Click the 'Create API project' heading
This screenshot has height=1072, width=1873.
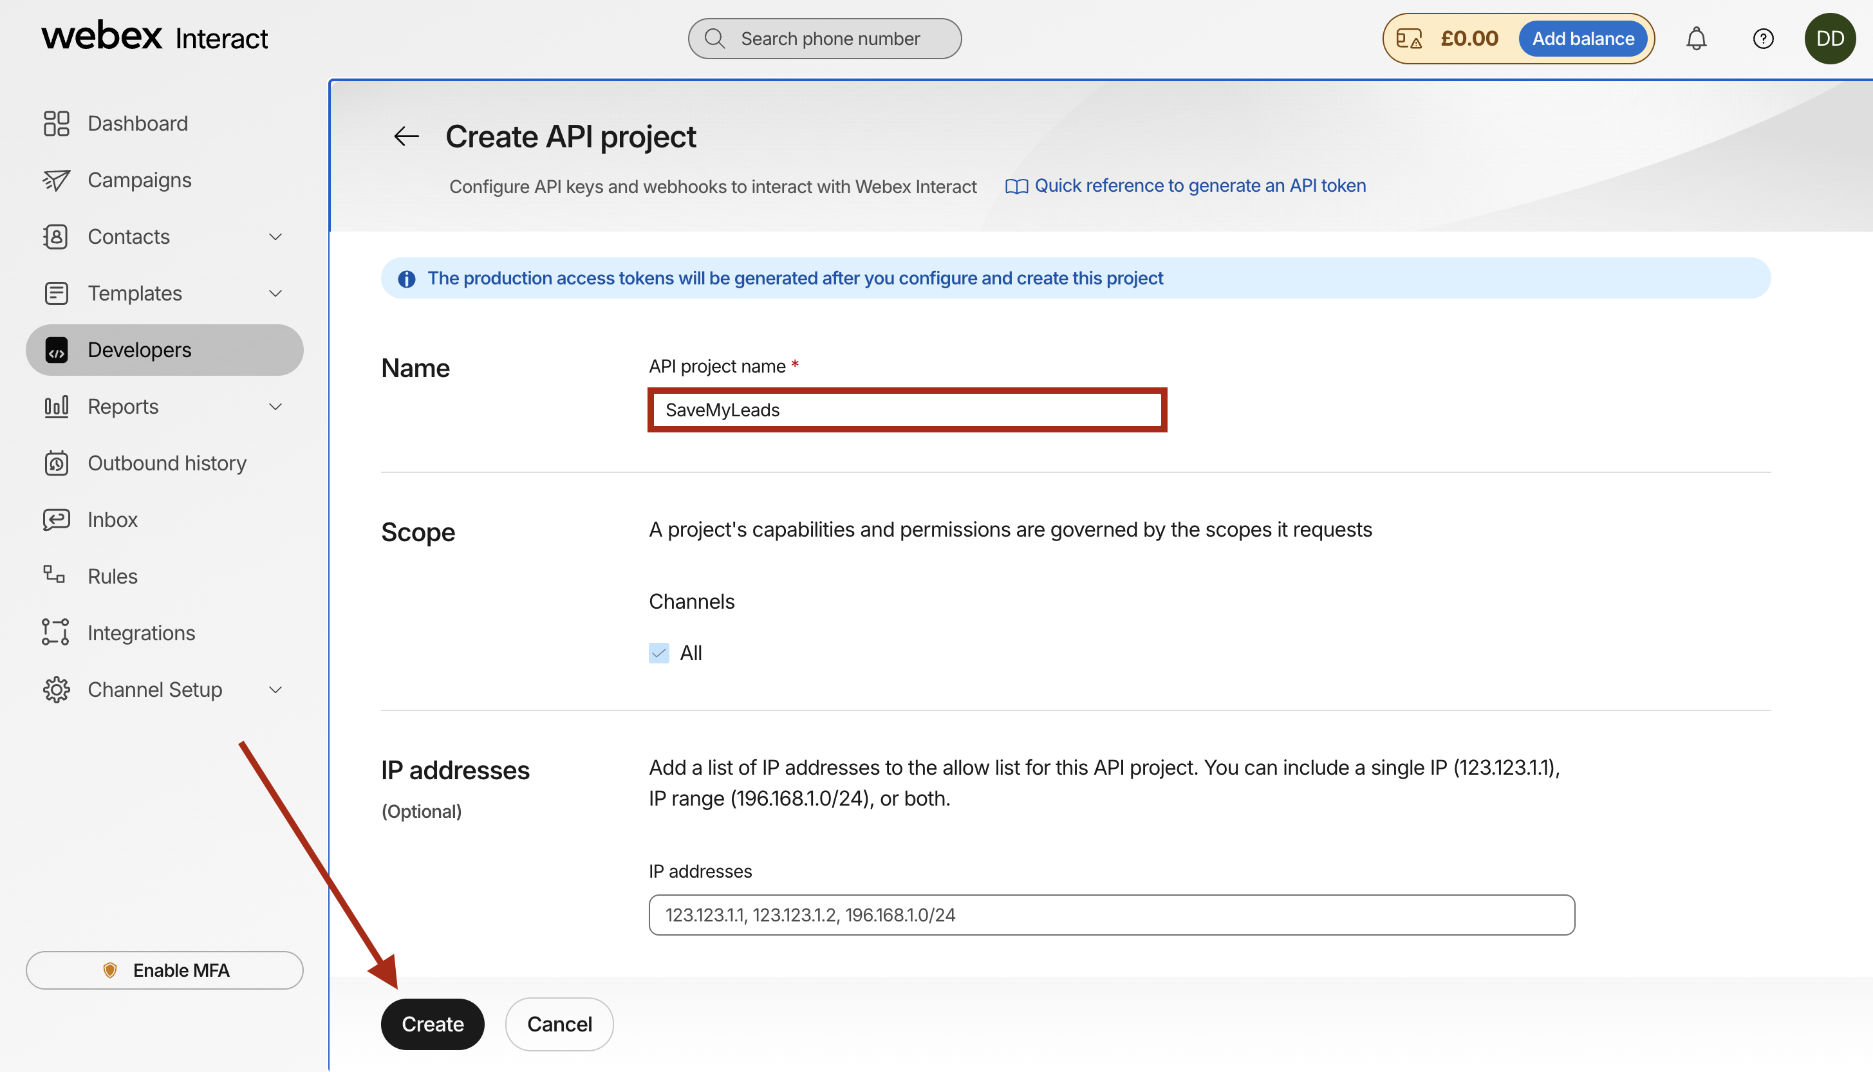(x=570, y=137)
